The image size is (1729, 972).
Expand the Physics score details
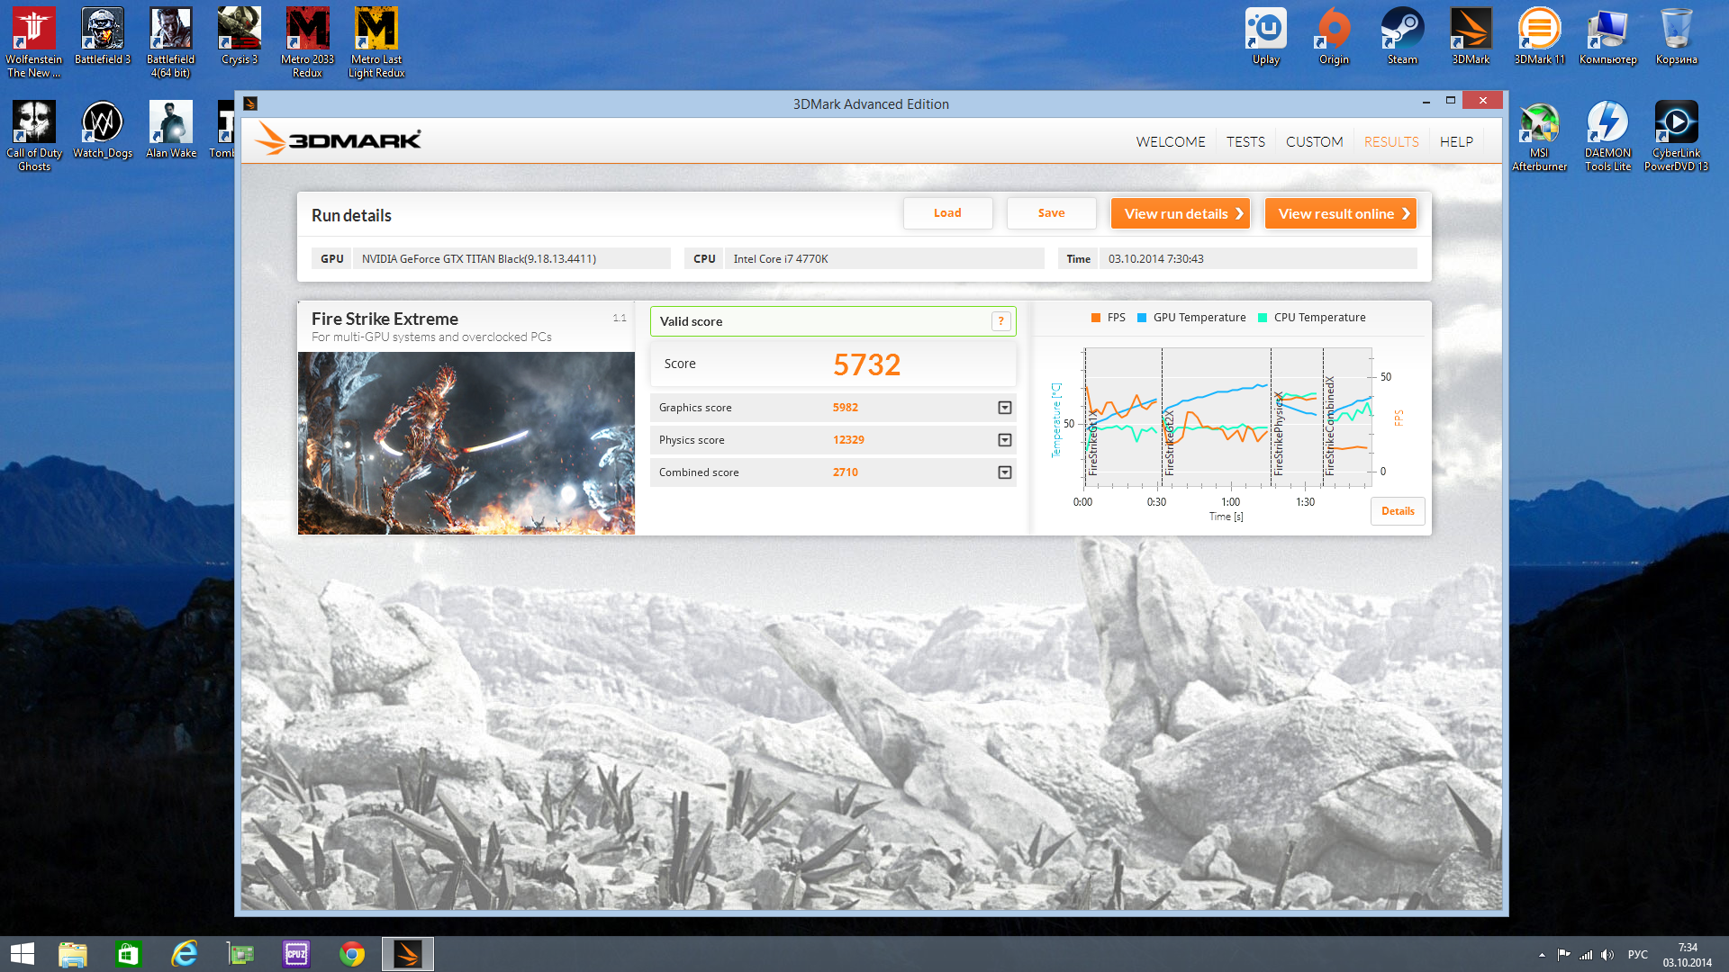[1005, 440]
